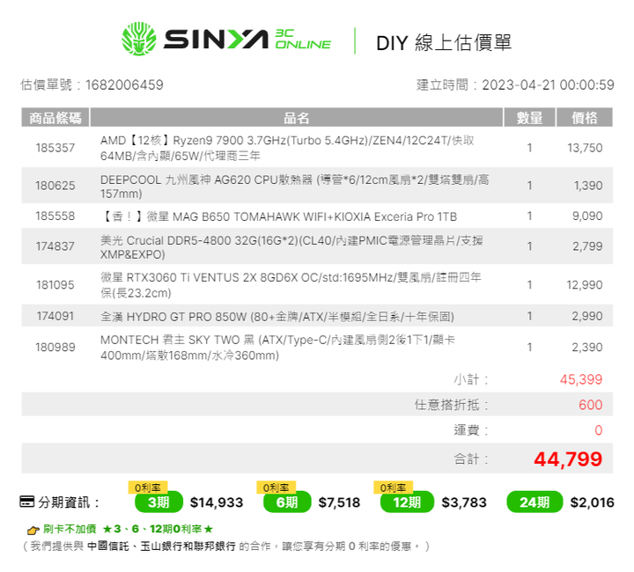Click the price 1,390

pyautogui.click(x=588, y=186)
